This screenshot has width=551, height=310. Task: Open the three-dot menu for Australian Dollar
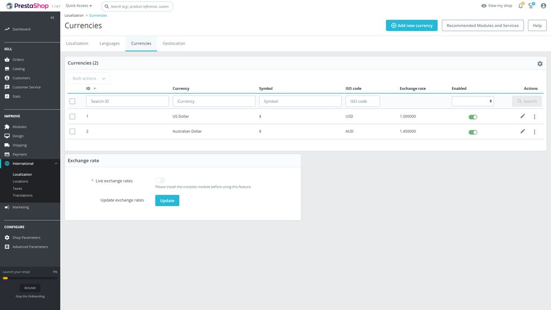(534, 131)
